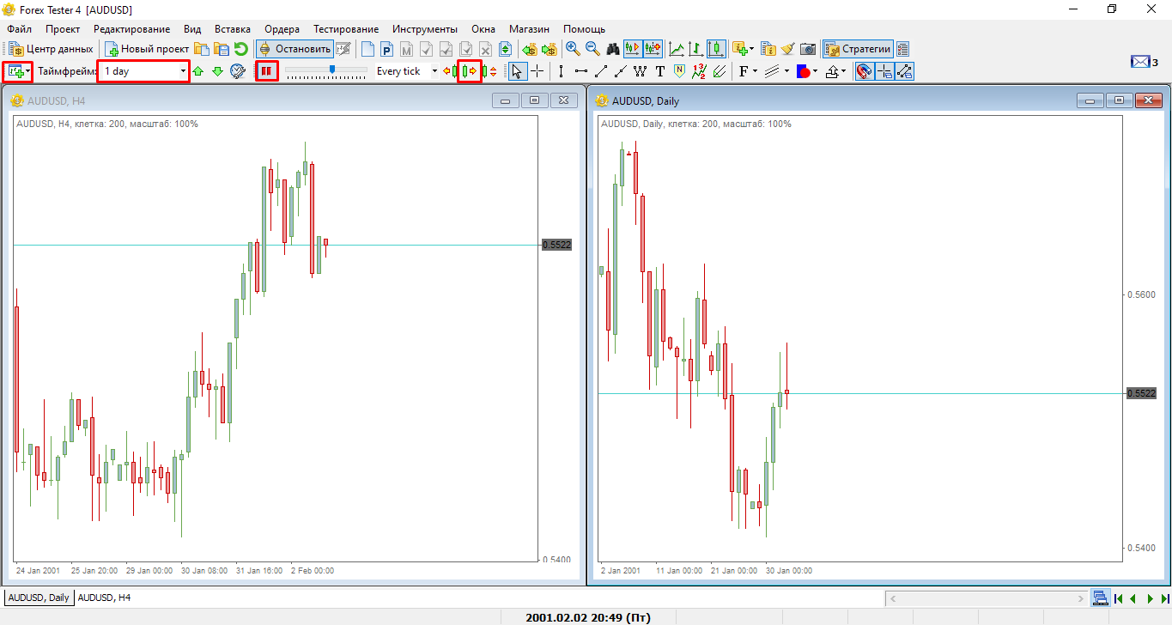The image size is (1172, 625).
Task: Toggle the magnet mode icon
Action: click(x=865, y=71)
